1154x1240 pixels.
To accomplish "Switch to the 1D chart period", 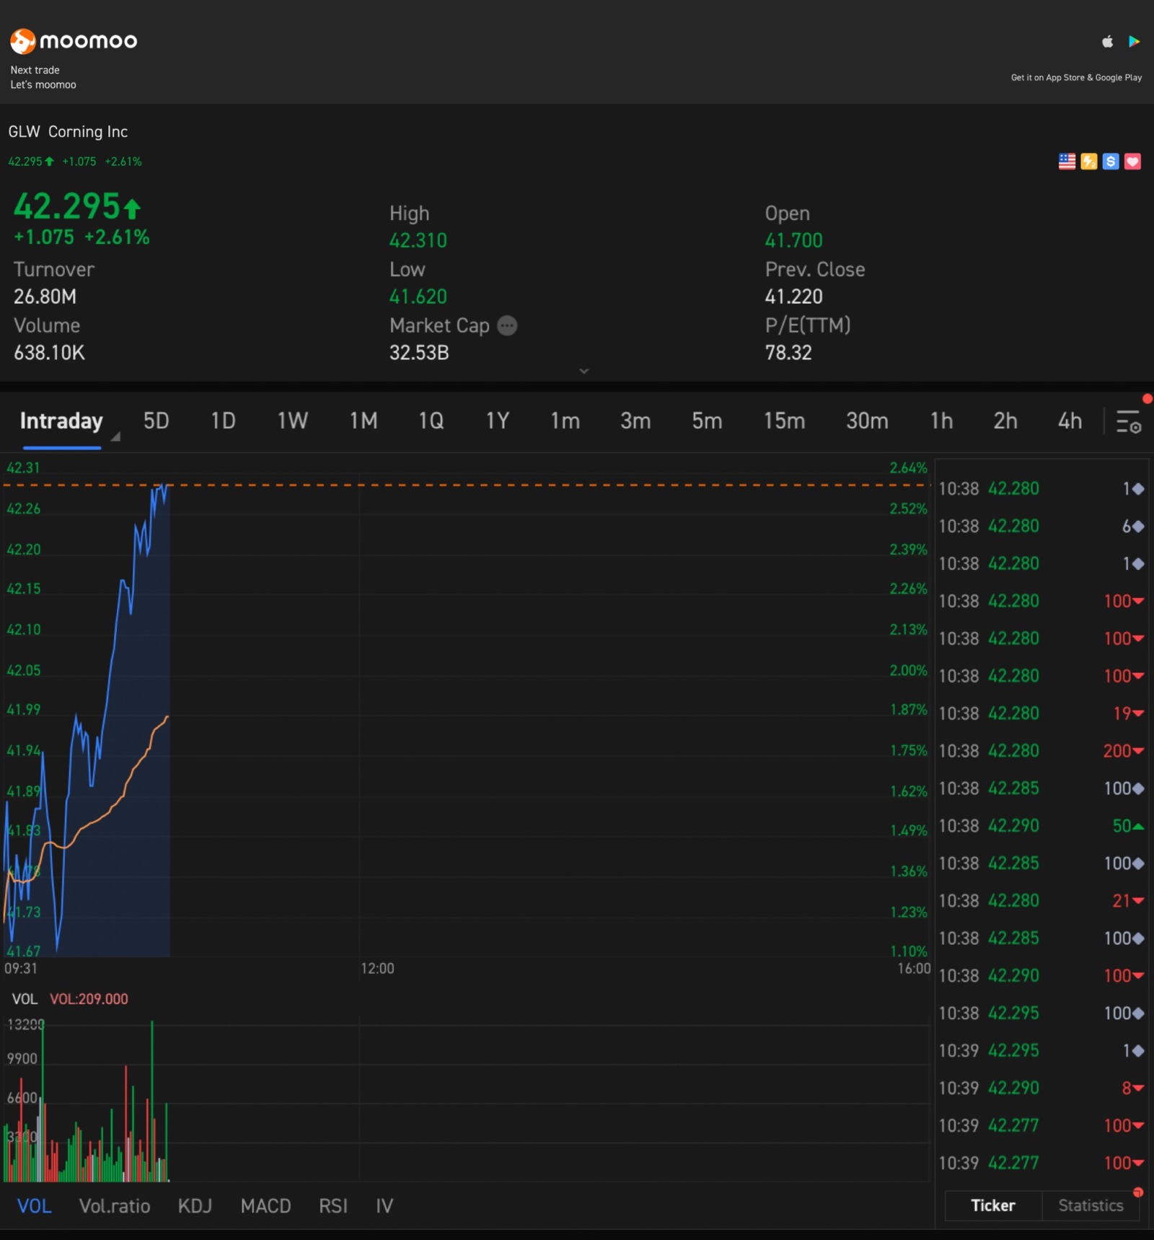I will (223, 421).
